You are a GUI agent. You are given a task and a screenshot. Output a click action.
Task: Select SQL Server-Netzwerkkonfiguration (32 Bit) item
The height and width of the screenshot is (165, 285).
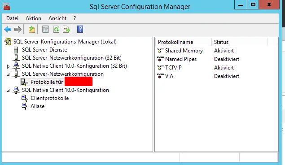pyautogui.click(x=72, y=58)
